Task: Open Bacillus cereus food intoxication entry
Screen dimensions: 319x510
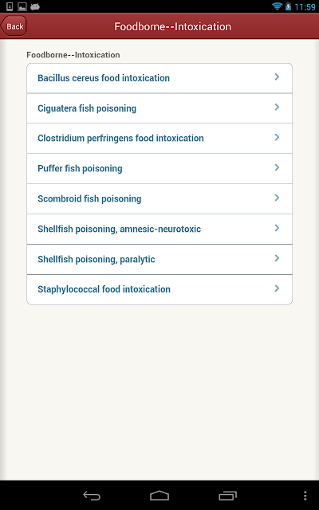Action: click(159, 78)
